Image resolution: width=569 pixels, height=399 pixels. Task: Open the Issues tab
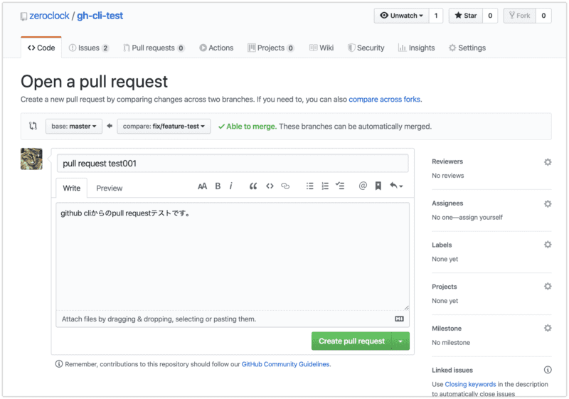[89, 48]
